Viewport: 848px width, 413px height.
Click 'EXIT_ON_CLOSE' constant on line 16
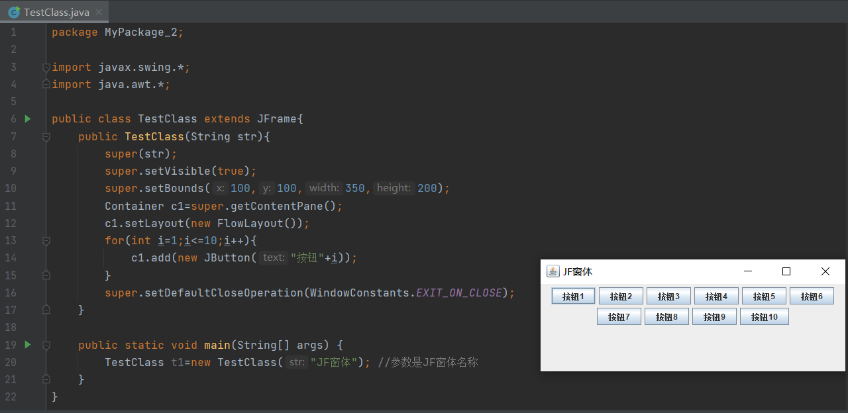(459, 293)
